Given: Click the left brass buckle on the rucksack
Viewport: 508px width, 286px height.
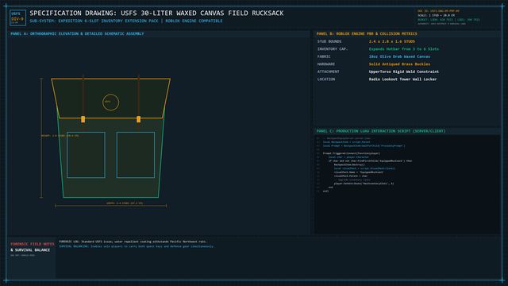Looking at the screenshot, I should click(x=83, y=119).
